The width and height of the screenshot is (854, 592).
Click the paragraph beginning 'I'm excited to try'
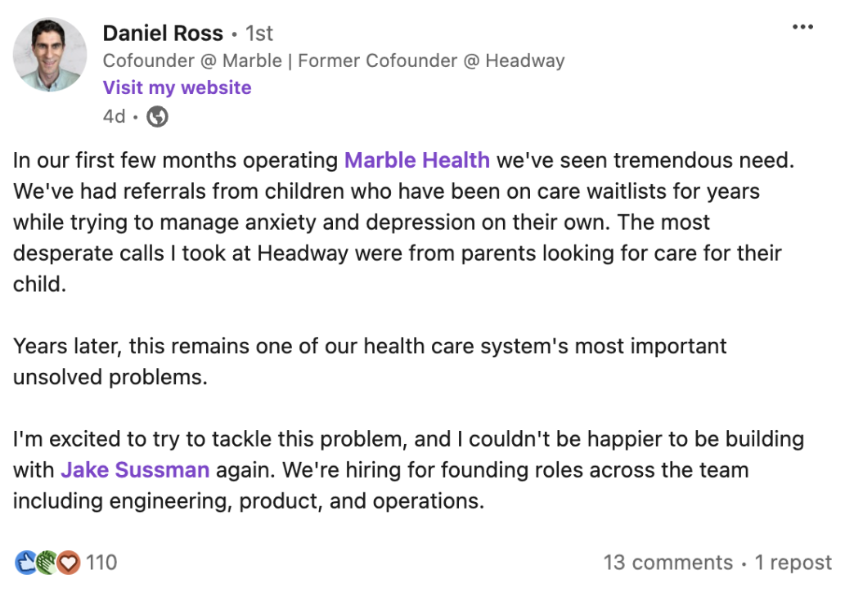408,469
